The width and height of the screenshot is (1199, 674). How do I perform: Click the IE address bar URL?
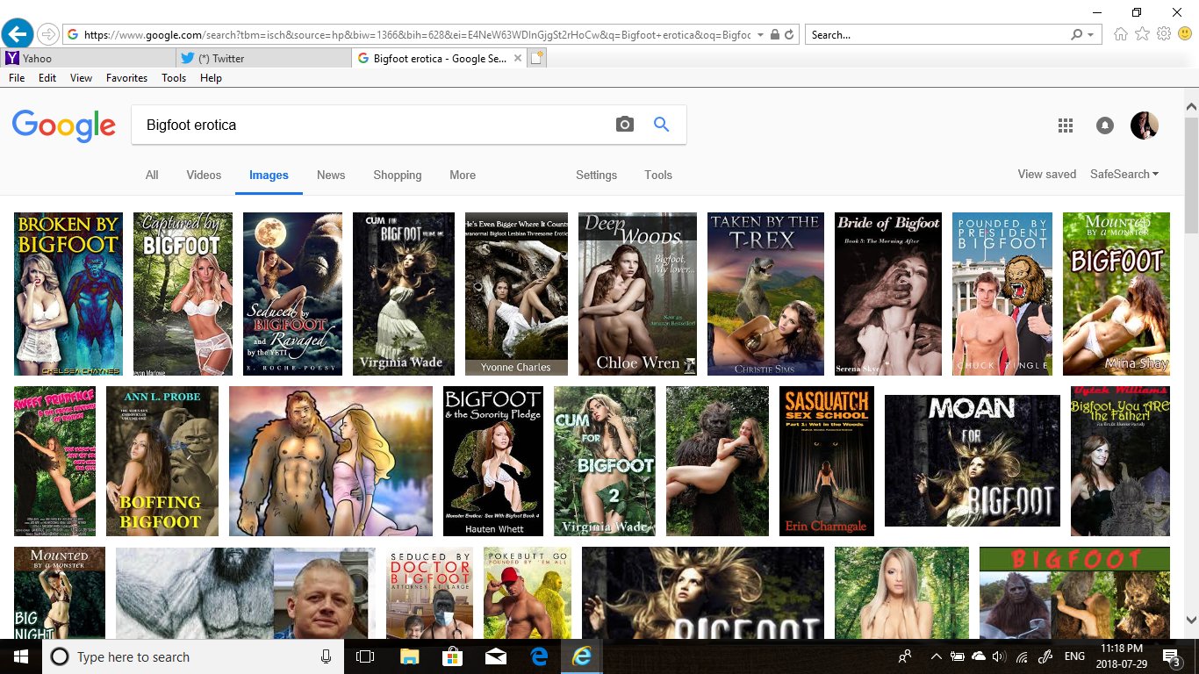417,35
